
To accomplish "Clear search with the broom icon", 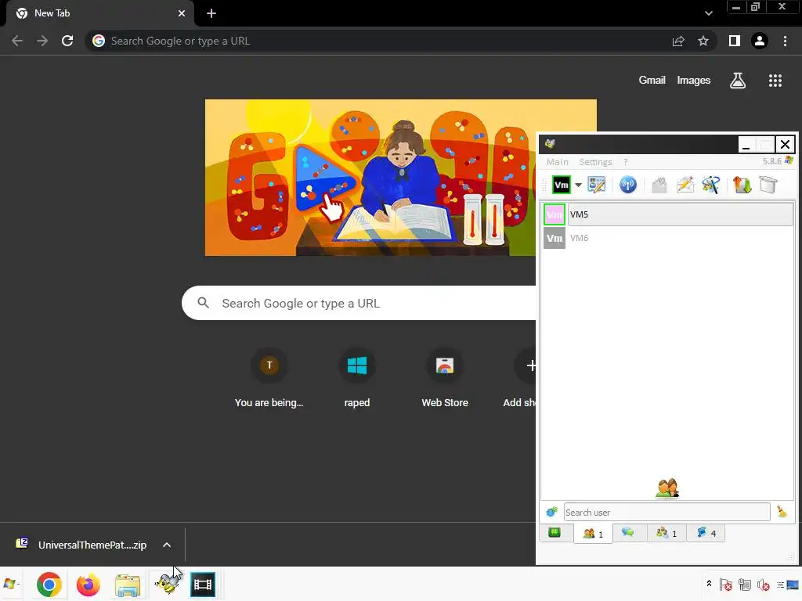I will click(x=782, y=512).
